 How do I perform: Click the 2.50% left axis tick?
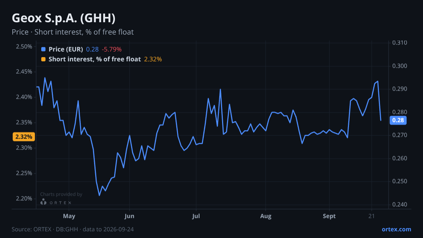click(24, 47)
